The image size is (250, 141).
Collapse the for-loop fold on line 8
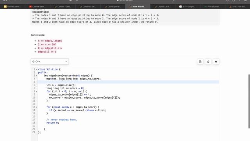36,91
